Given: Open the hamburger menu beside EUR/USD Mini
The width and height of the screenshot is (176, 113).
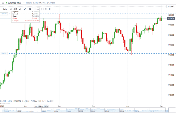Looking at the screenshot, I should (x=3, y=3).
